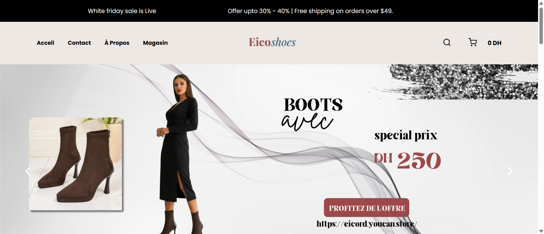Click scrollbar up arrow

[541, 3]
